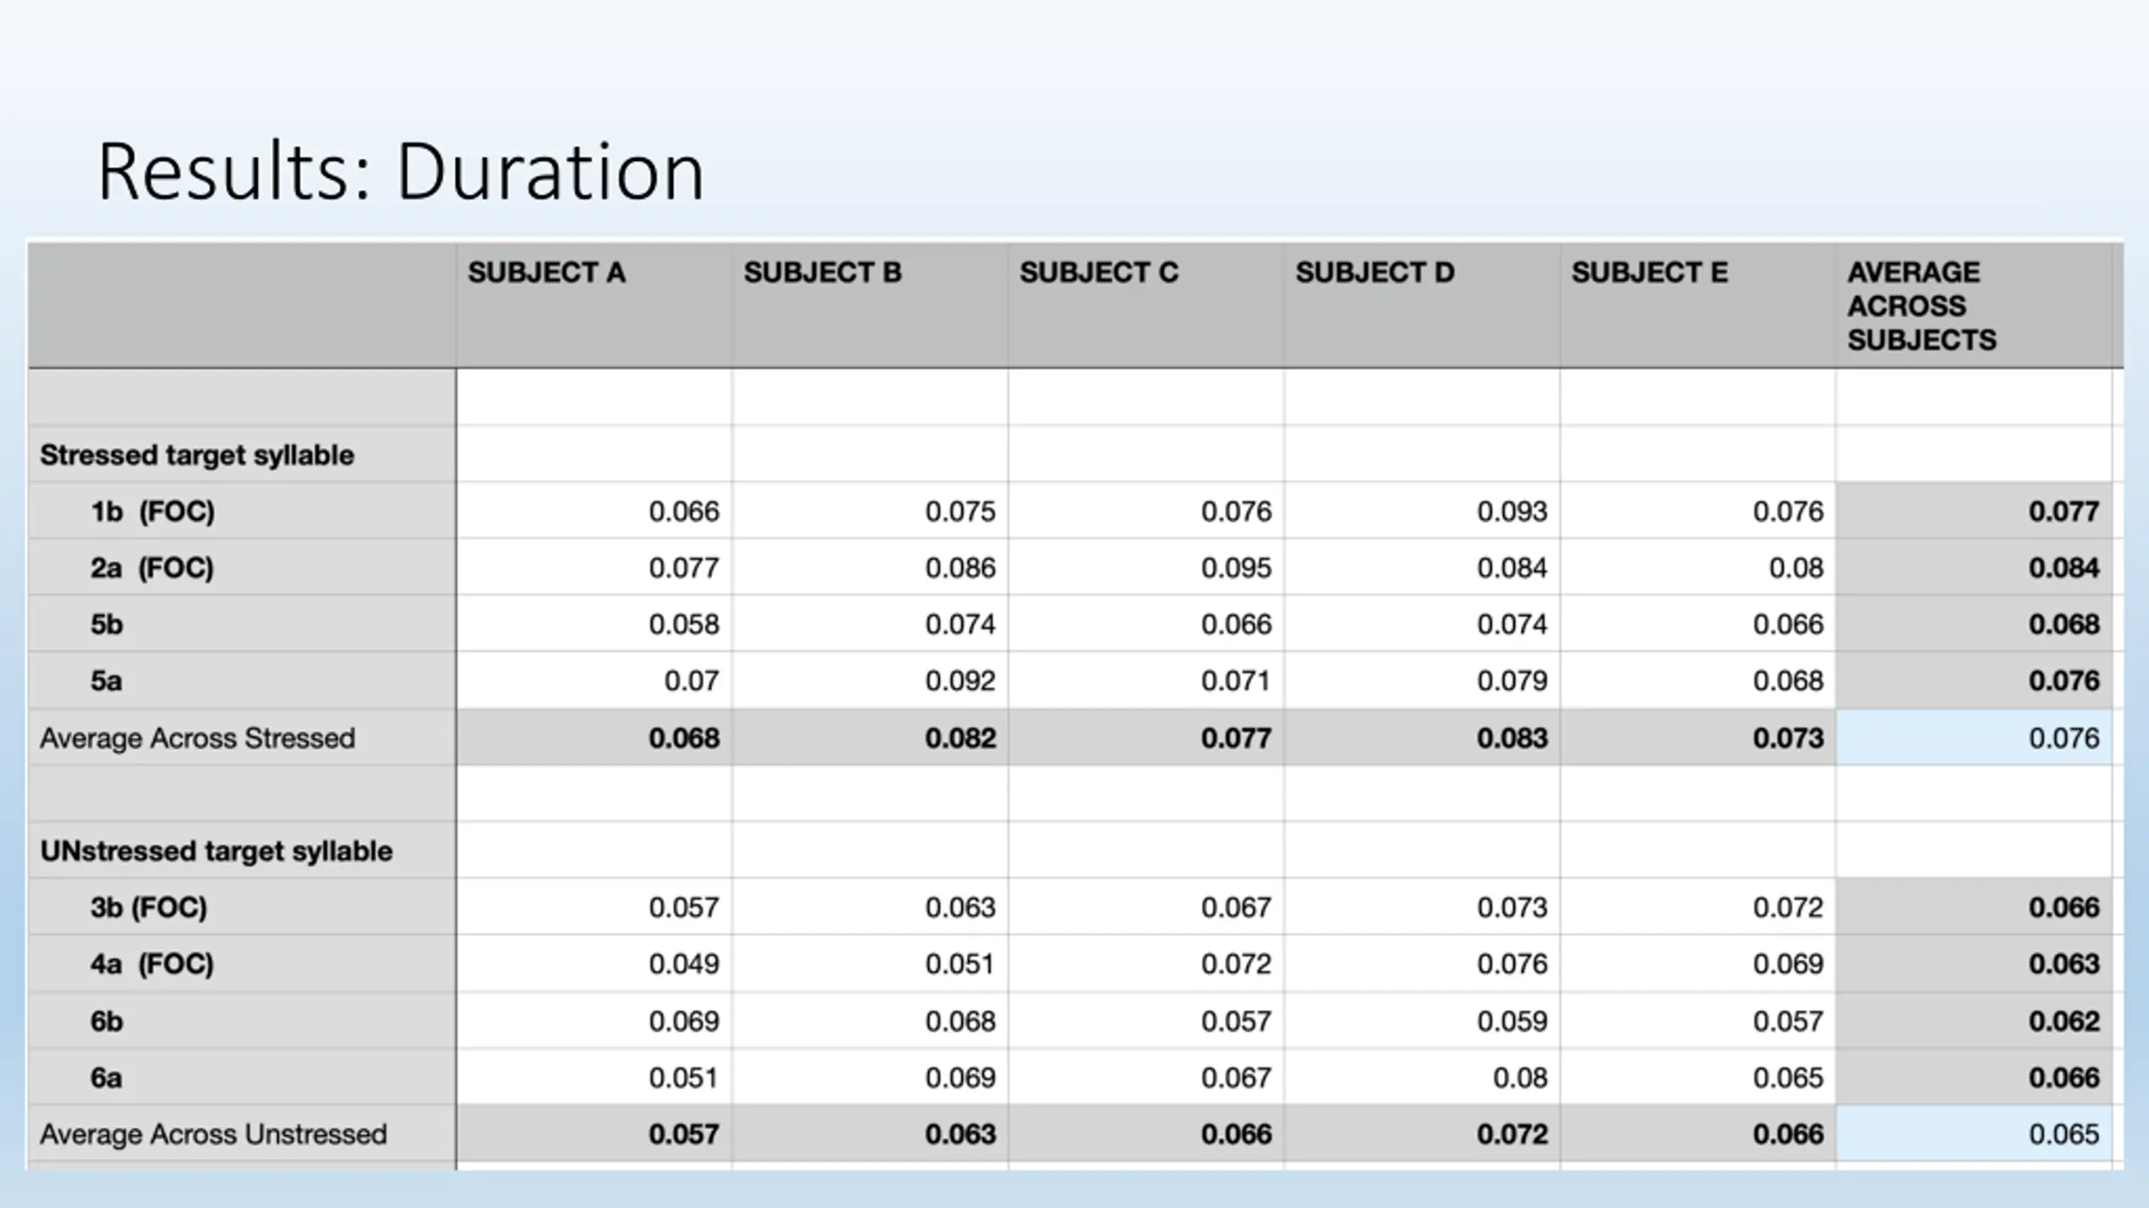The height and width of the screenshot is (1208, 2149).
Task: Click Subject D's 0.072 unstressed average
Action: 1512,1134
